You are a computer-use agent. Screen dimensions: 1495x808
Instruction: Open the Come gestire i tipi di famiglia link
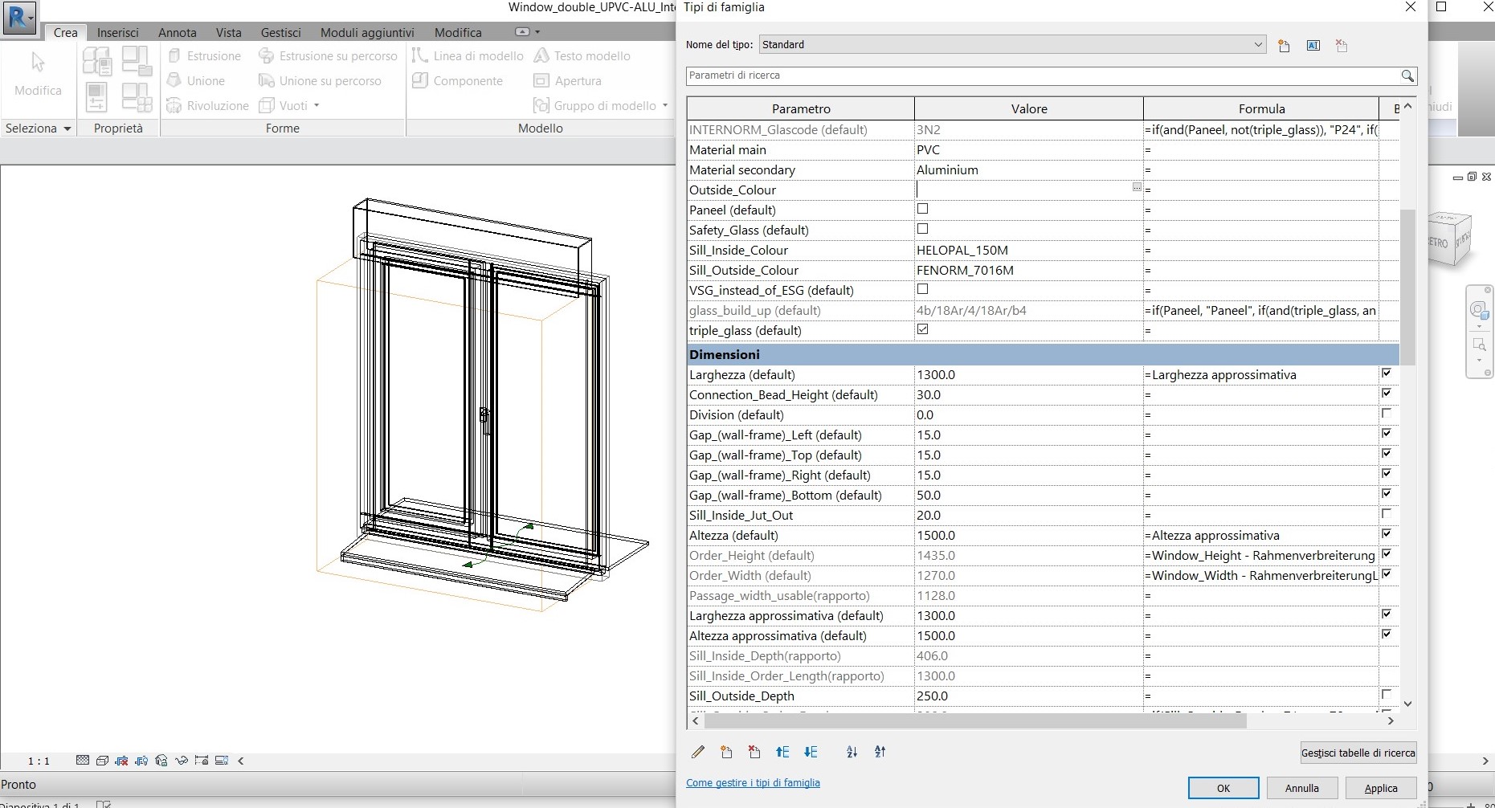(753, 783)
